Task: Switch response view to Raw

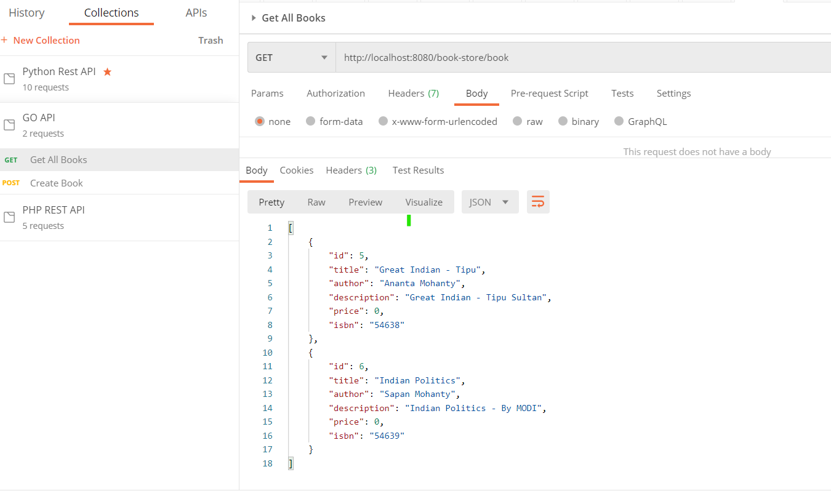Action: tap(316, 202)
